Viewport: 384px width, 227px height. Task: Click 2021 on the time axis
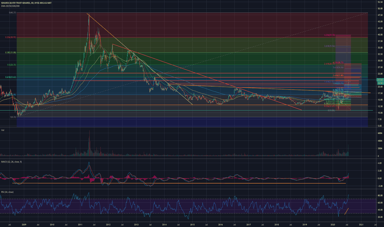[361, 224]
